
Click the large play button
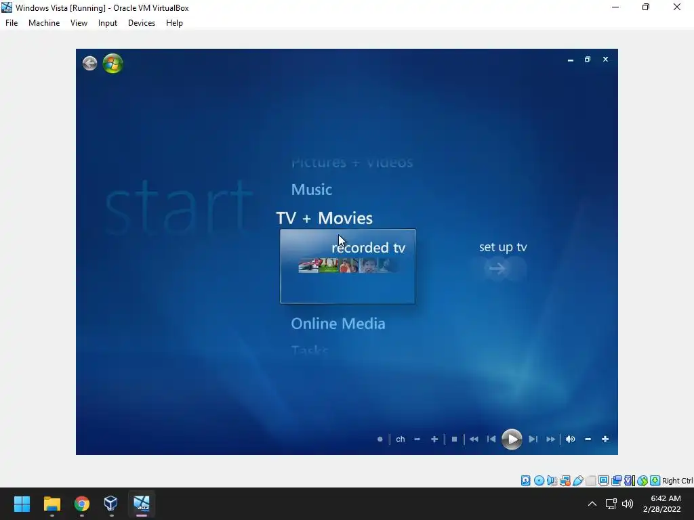512,439
